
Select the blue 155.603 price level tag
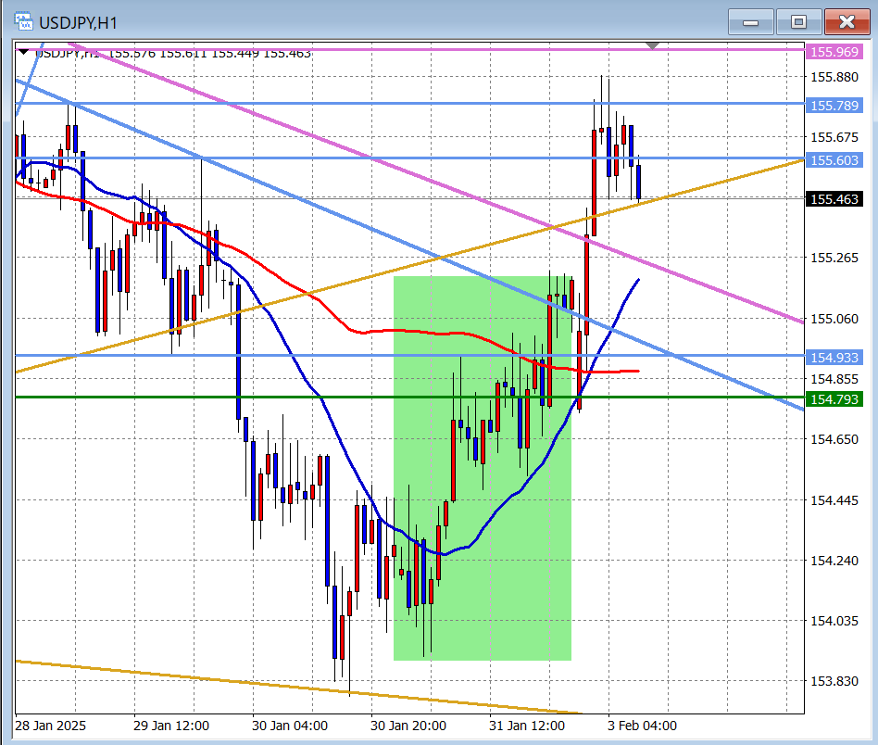point(835,160)
